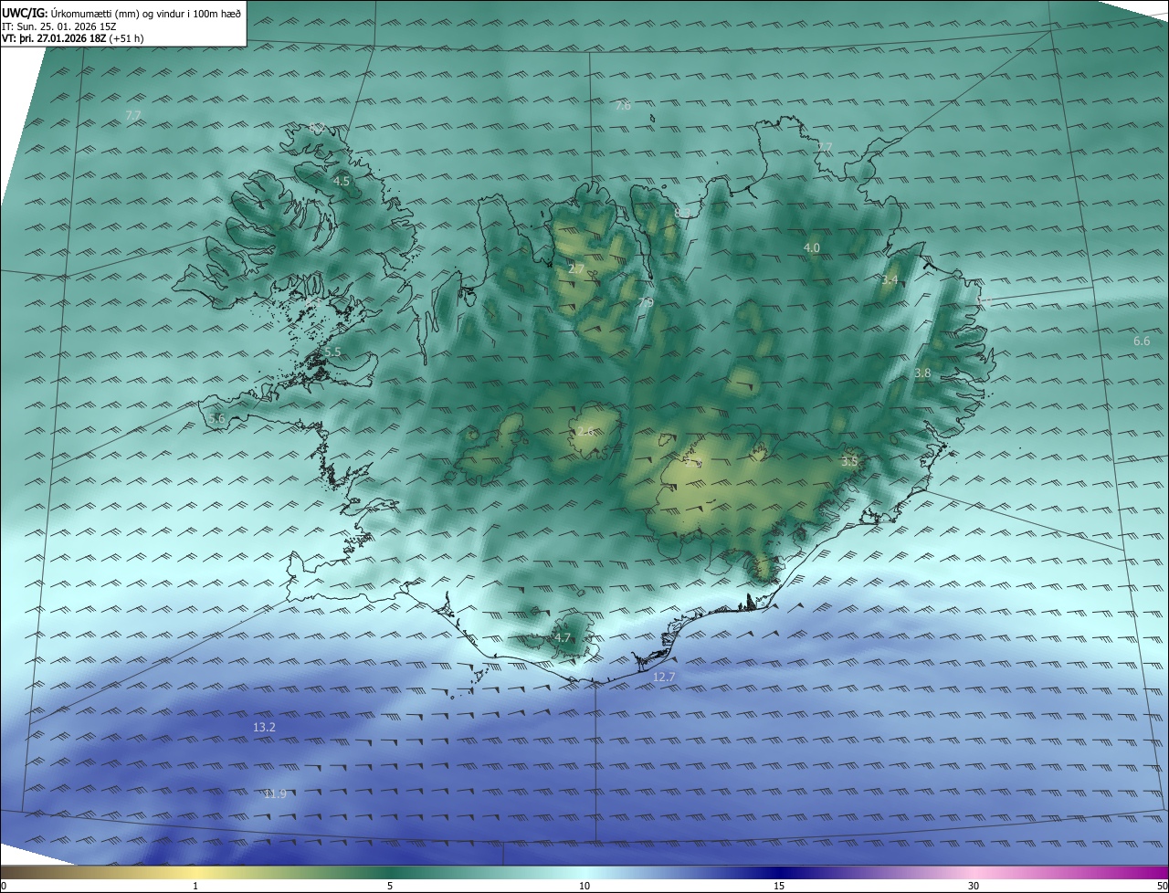1169x893 pixels.
Task: Click the 11.9 value label in the southwest
Action: point(275,794)
